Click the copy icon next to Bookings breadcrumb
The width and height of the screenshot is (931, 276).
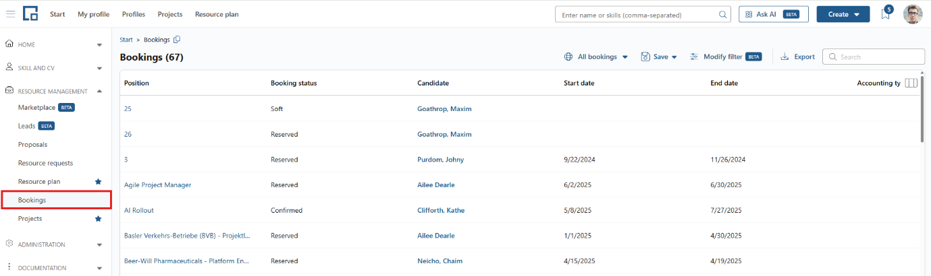point(177,40)
